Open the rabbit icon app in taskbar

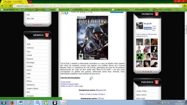(x=55, y=102)
